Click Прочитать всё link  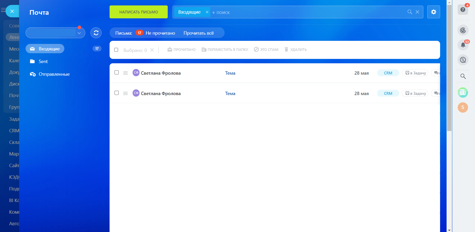198,33
